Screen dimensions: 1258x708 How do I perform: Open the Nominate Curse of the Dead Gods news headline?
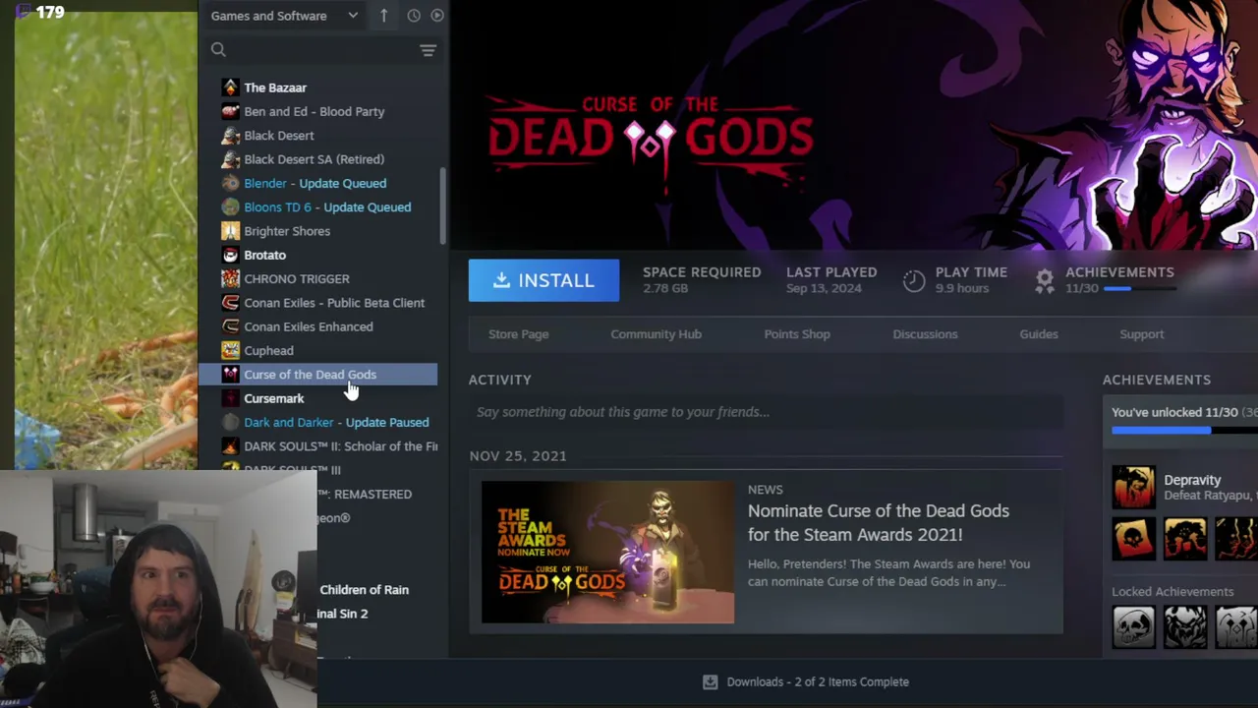(879, 522)
